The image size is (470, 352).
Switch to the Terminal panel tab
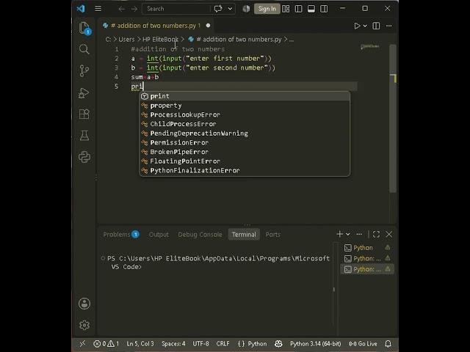click(x=244, y=235)
